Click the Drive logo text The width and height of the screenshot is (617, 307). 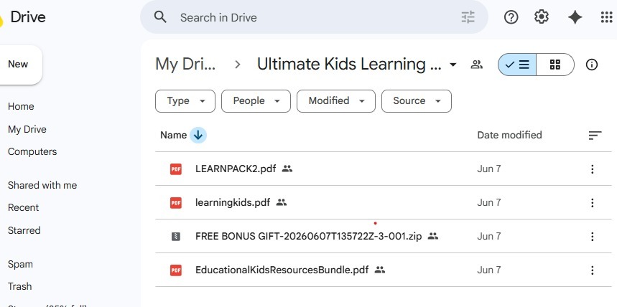click(28, 17)
